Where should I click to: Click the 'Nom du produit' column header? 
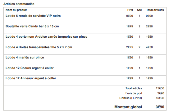point(16,10)
